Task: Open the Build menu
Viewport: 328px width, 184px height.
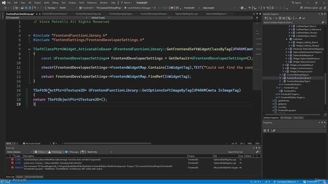Action: click(47, 3)
